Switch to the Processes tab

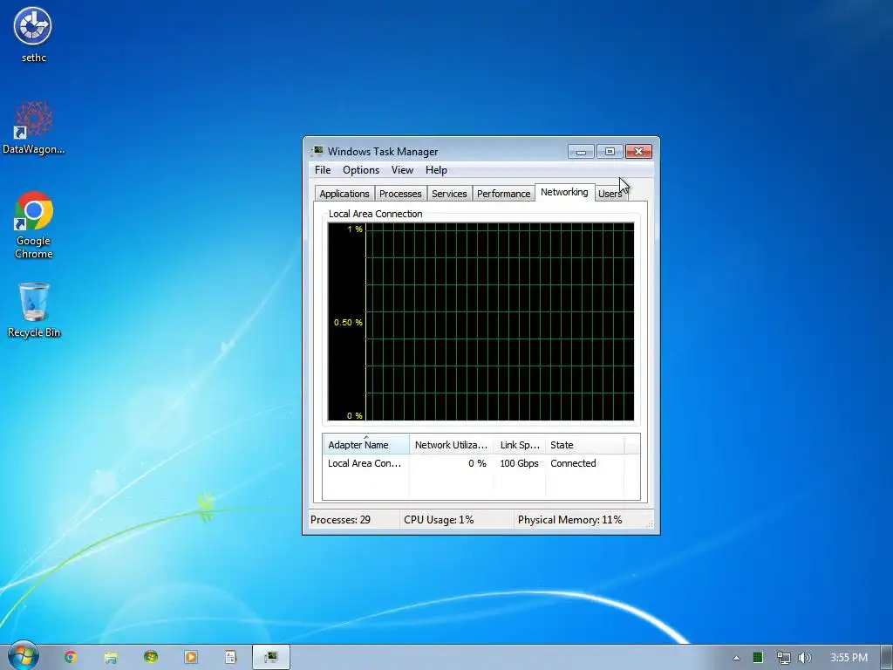pos(400,194)
